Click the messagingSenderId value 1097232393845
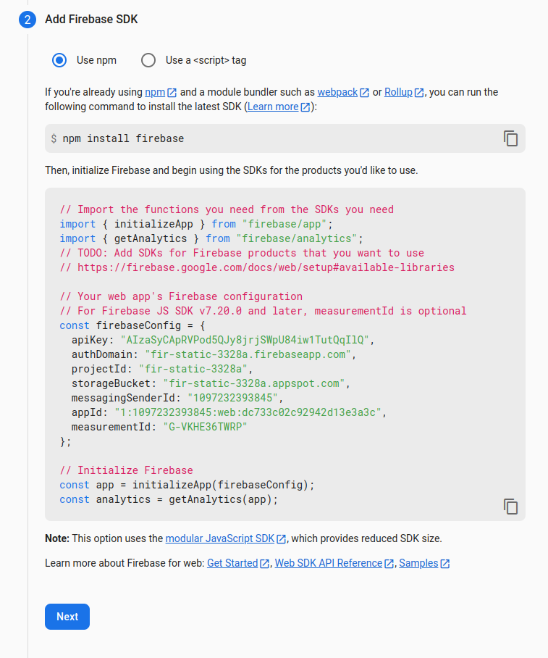 (x=232, y=398)
